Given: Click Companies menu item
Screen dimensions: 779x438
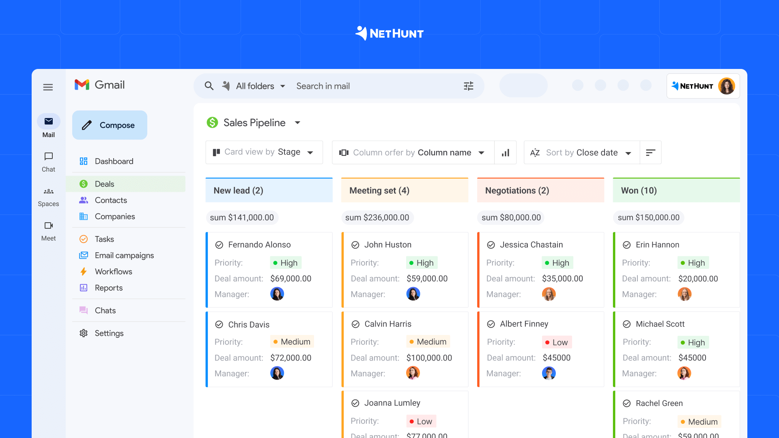Looking at the screenshot, I should pyautogui.click(x=114, y=217).
